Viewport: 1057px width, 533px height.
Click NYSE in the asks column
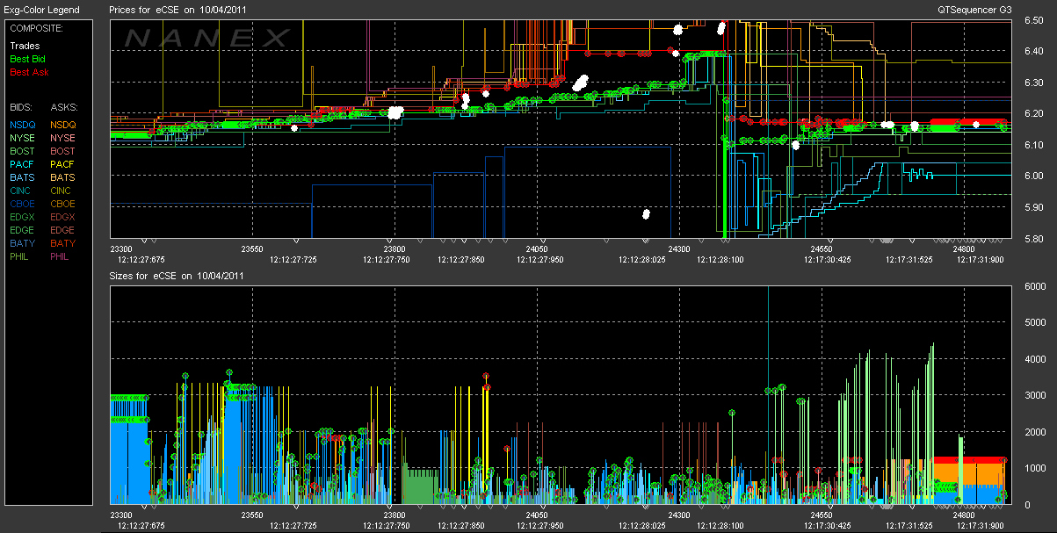[x=63, y=138]
